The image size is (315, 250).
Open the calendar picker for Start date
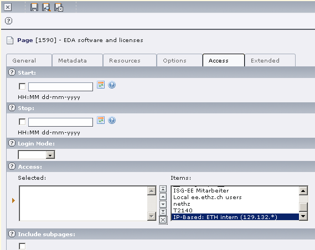(x=101, y=85)
